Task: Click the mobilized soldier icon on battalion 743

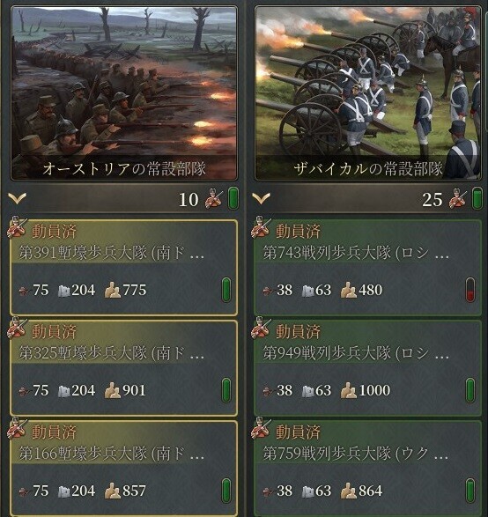Action: [261, 227]
